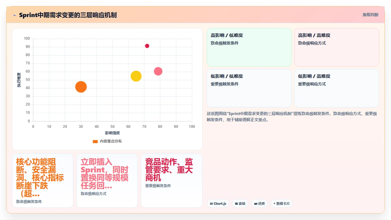
Task: Toggle the 内容重点分布 legend swatch
Action: pos(95,141)
